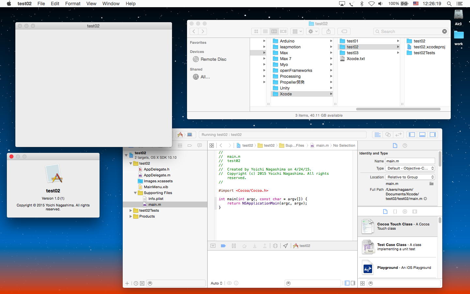
Task: Toggle the Xcode Navigator panel visibility
Action: (412, 135)
